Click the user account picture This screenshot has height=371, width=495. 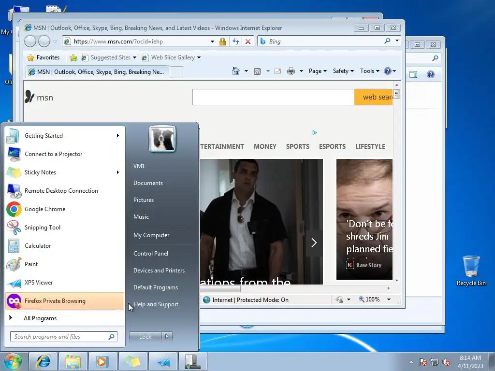tap(162, 139)
